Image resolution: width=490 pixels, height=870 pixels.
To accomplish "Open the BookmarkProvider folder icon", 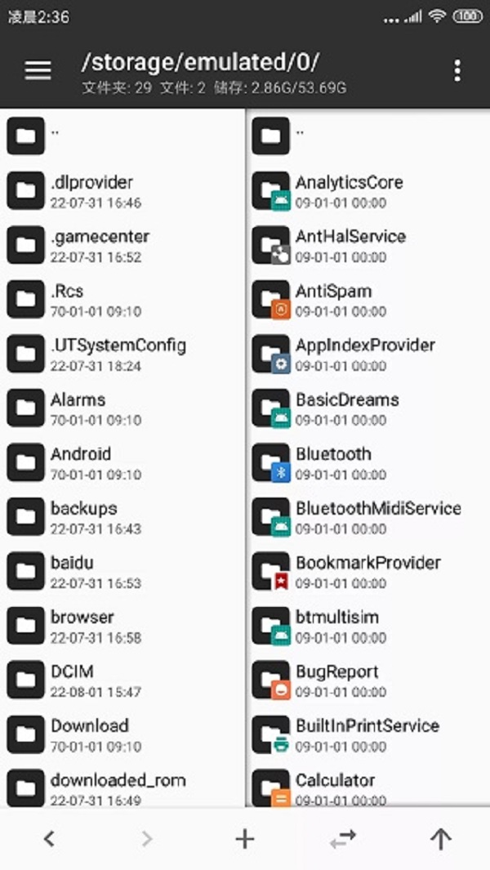I will point(271,571).
